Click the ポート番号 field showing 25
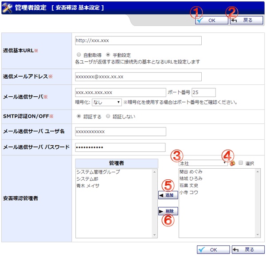Screen dimensions: 266x257 point(203,93)
